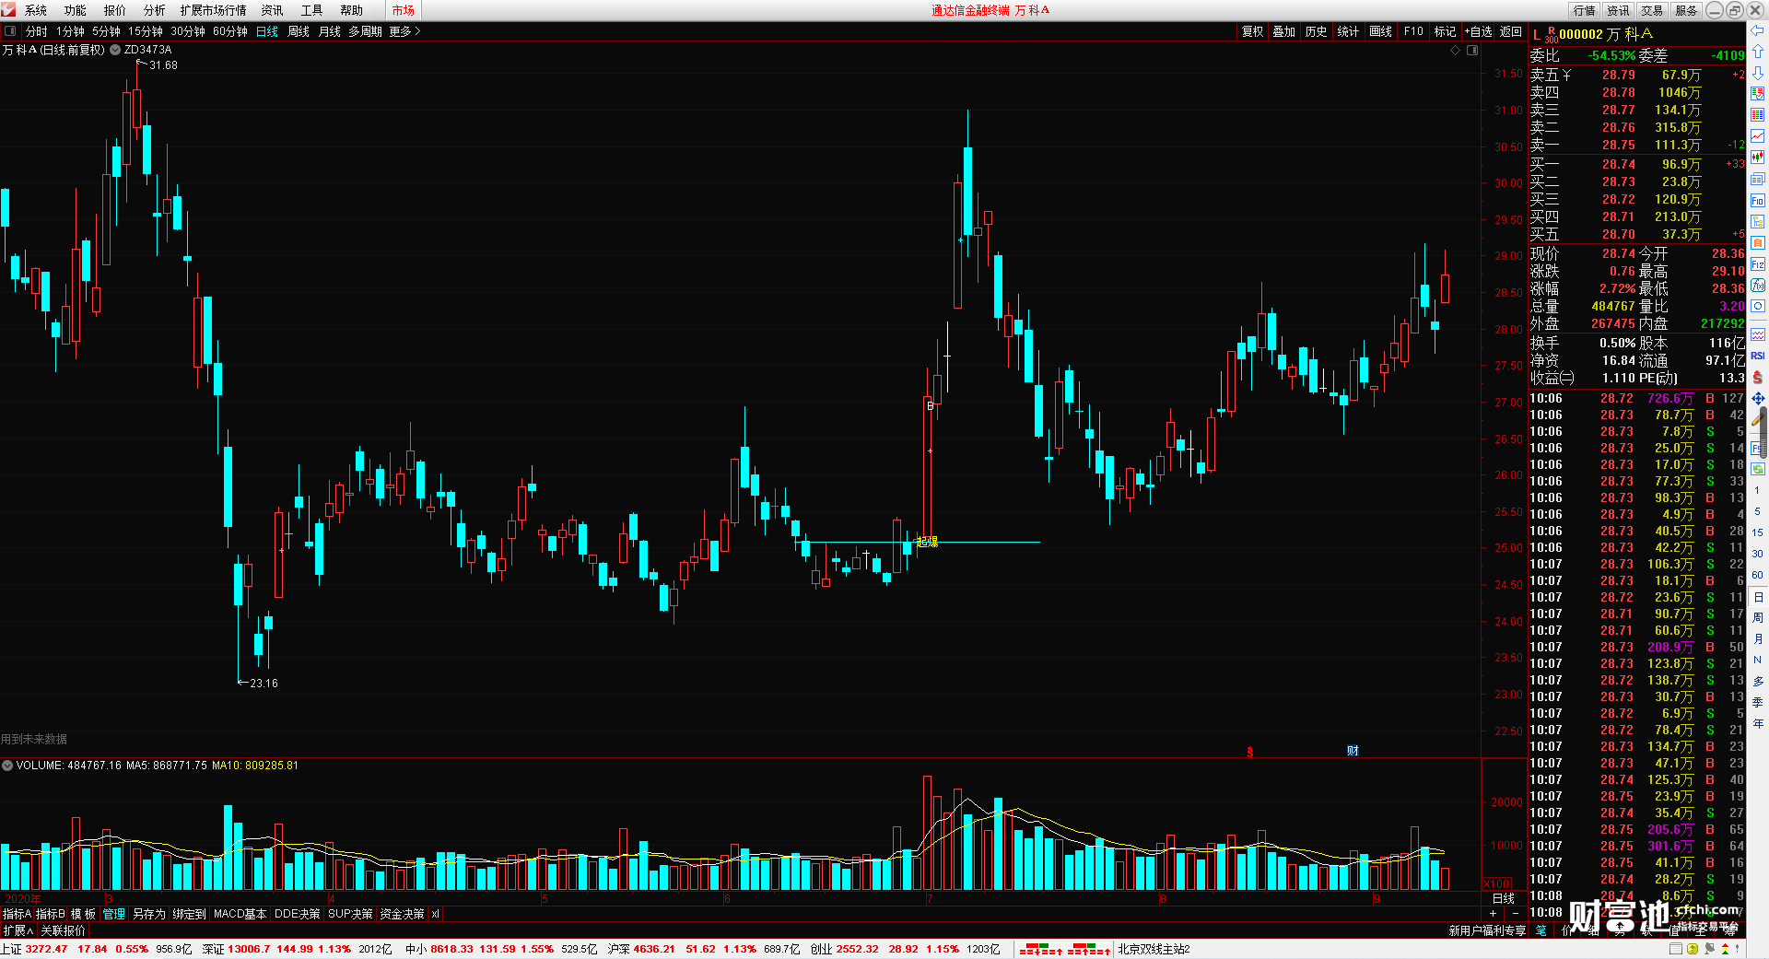Viewport: 1769px width, 959px height.
Task: Expand the 扩展 bottom panel
Action: point(18,930)
